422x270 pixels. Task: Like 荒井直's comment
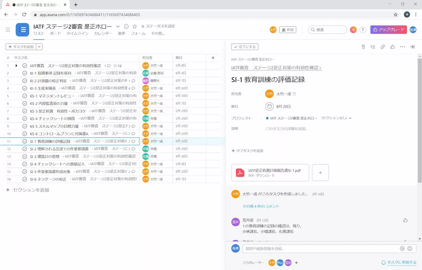click(x=405, y=220)
